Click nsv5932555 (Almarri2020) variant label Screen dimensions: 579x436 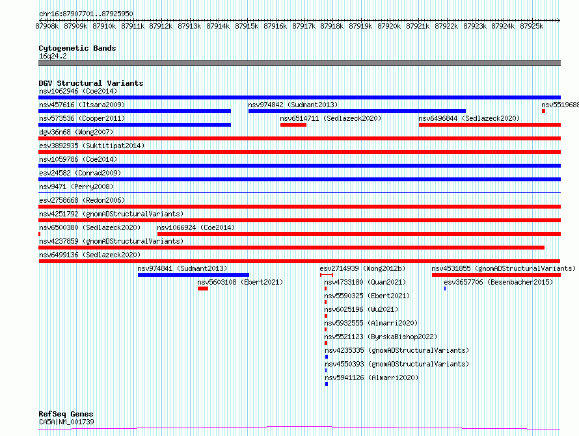click(x=371, y=323)
